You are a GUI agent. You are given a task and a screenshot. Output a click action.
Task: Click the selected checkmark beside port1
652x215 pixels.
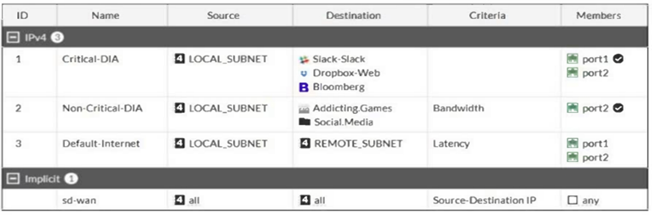click(x=618, y=59)
